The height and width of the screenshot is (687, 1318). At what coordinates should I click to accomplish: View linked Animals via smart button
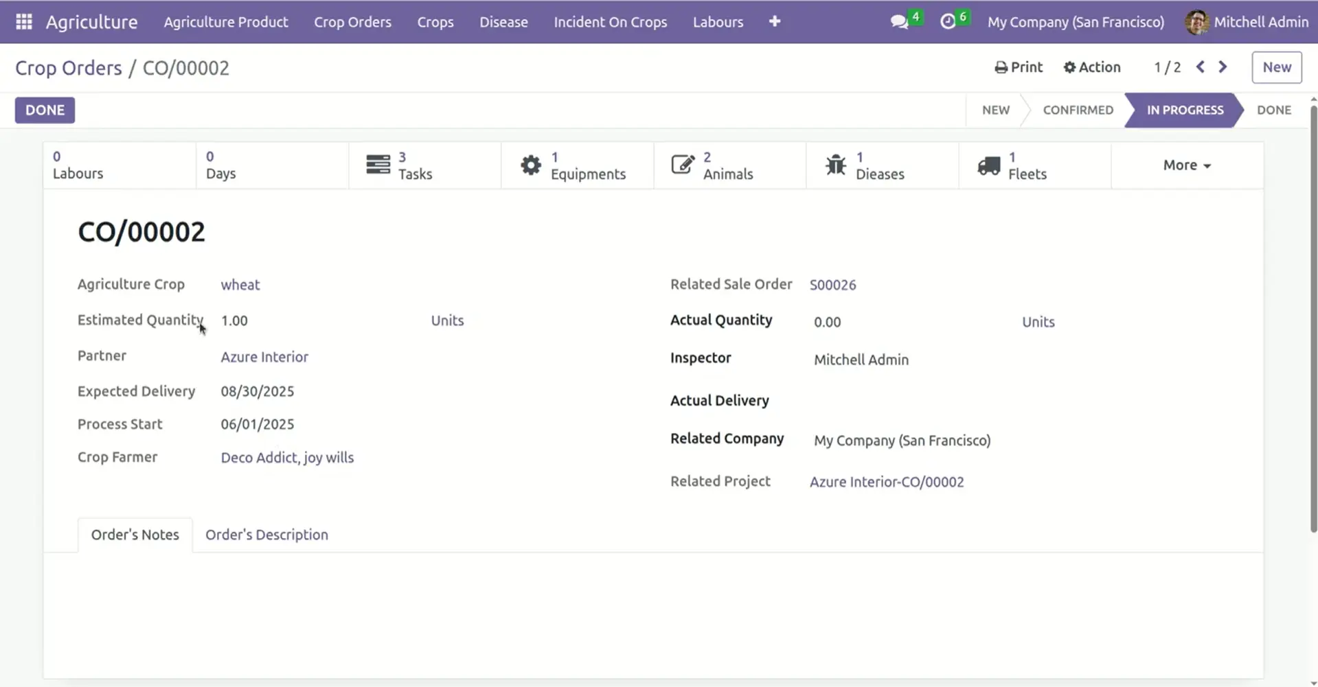pyautogui.click(x=728, y=165)
